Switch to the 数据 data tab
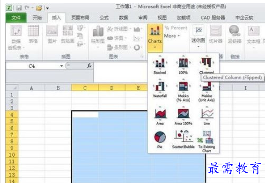Viewport: 265px width, 183px height. [124, 18]
